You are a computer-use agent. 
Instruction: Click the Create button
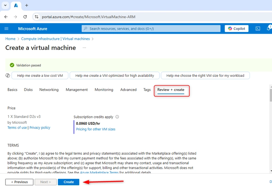click(69, 182)
